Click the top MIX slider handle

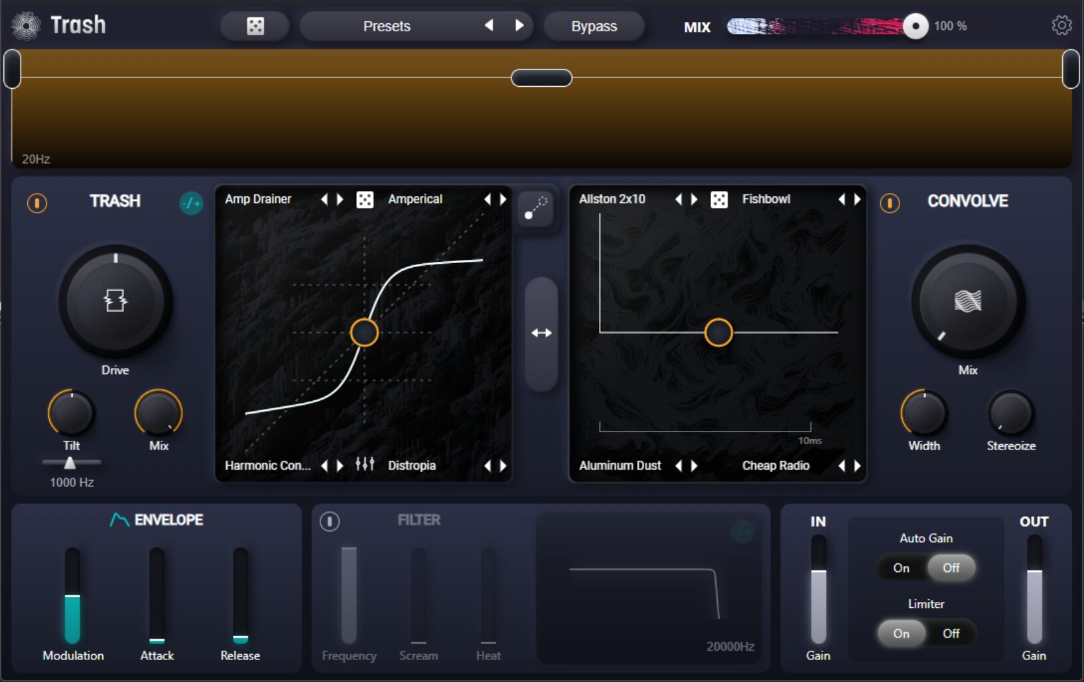(x=915, y=26)
